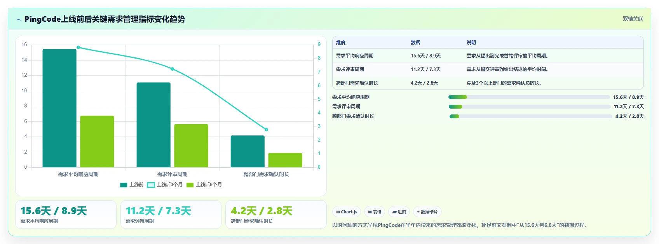Toggle the 上线后6个月 legend series

pos(204,185)
